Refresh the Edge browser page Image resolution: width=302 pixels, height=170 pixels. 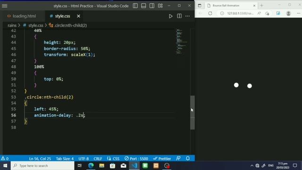tap(210, 13)
